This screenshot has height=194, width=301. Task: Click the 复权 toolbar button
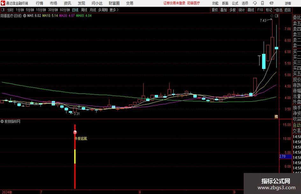tap(215, 10)
